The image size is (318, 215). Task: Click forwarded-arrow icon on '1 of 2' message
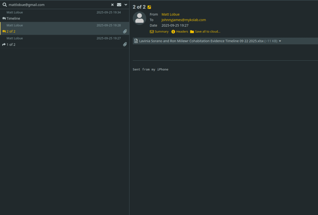click(x=4, y=44)
